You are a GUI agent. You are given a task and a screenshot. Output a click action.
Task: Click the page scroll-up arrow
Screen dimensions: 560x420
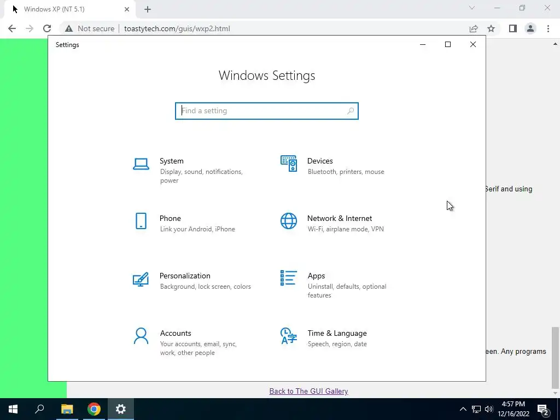[555, 44]
